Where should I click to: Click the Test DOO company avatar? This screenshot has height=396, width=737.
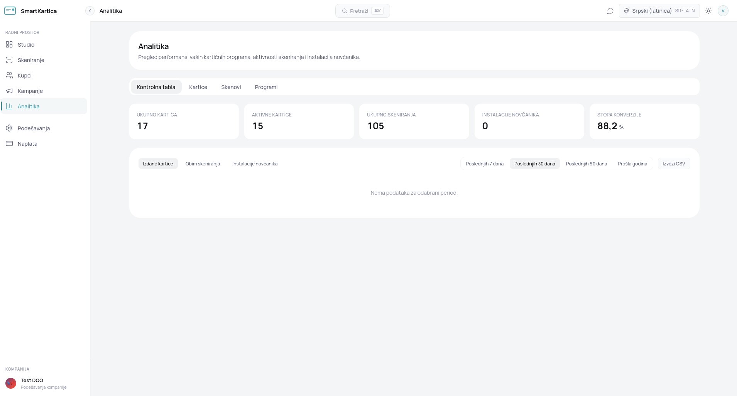click(x=11, y=383)
